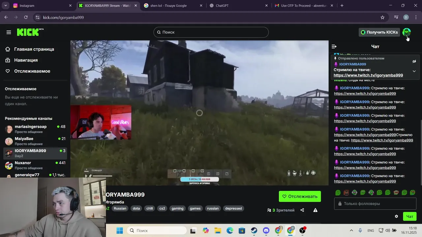Click the red angry face emote
The height and width of the screenshot is (237, 422).
(346, 193)
